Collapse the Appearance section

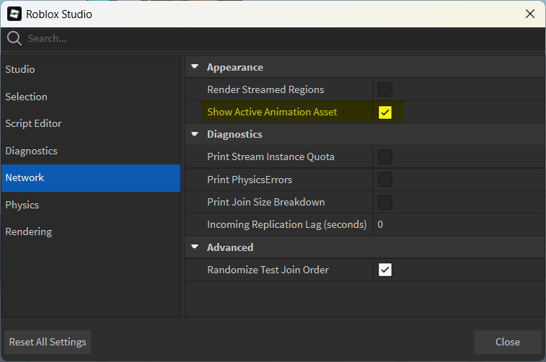[x=195, y=67]
